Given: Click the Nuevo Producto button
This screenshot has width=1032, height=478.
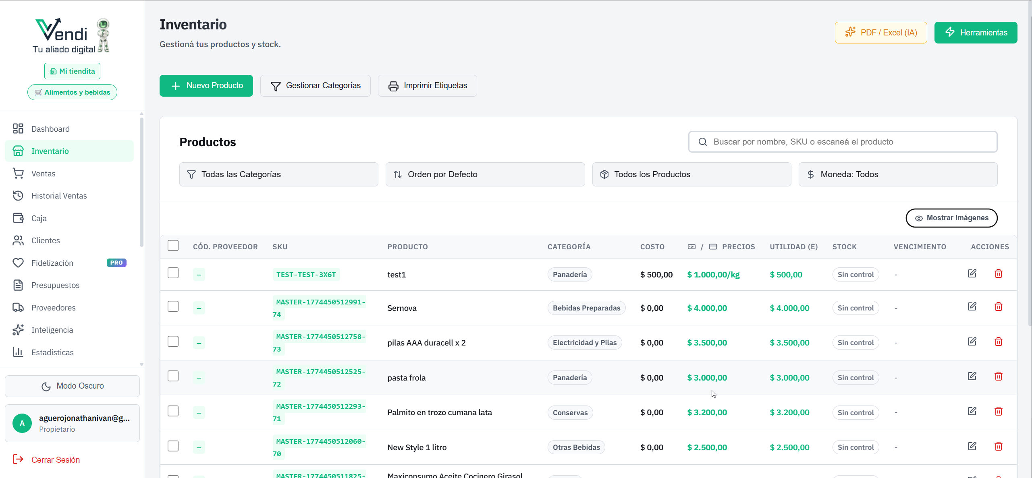Looking at the screenshot, I should click(206, 86).
